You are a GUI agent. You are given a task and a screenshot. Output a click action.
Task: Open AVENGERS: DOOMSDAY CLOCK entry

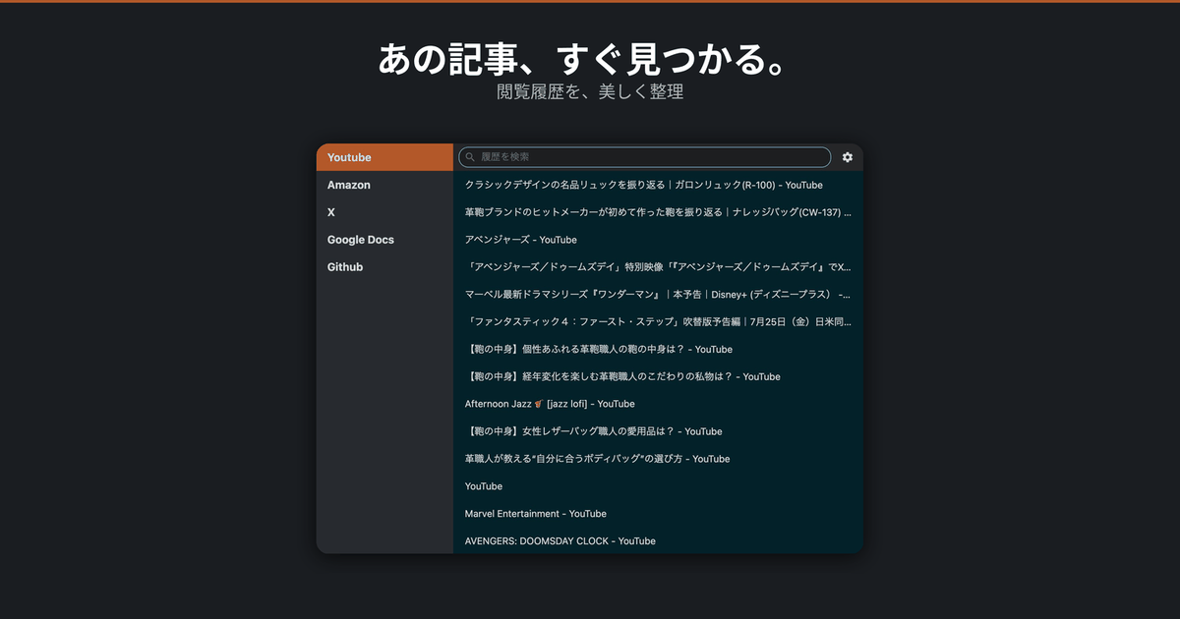coord(658,540)
